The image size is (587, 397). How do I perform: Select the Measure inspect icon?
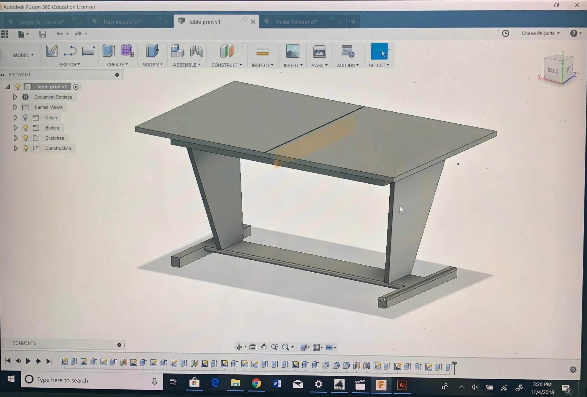tap(263, 52)
